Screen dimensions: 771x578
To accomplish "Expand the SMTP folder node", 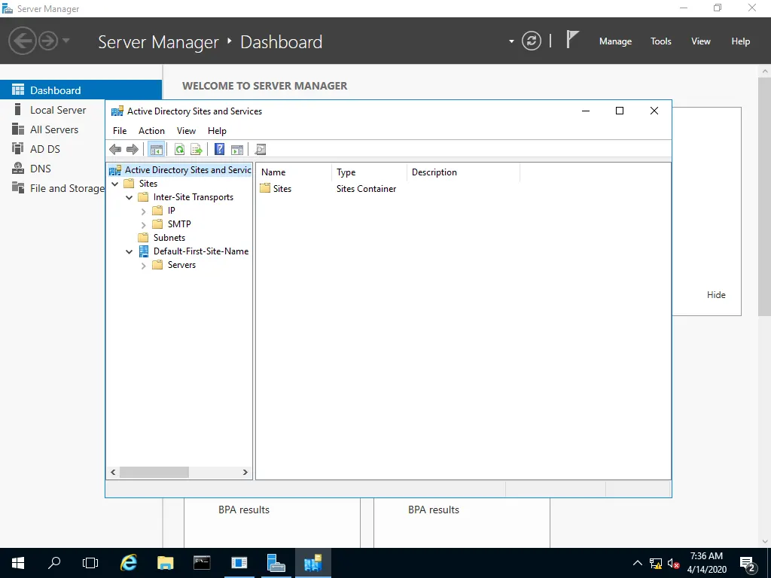I will click(x=144, y=224).
